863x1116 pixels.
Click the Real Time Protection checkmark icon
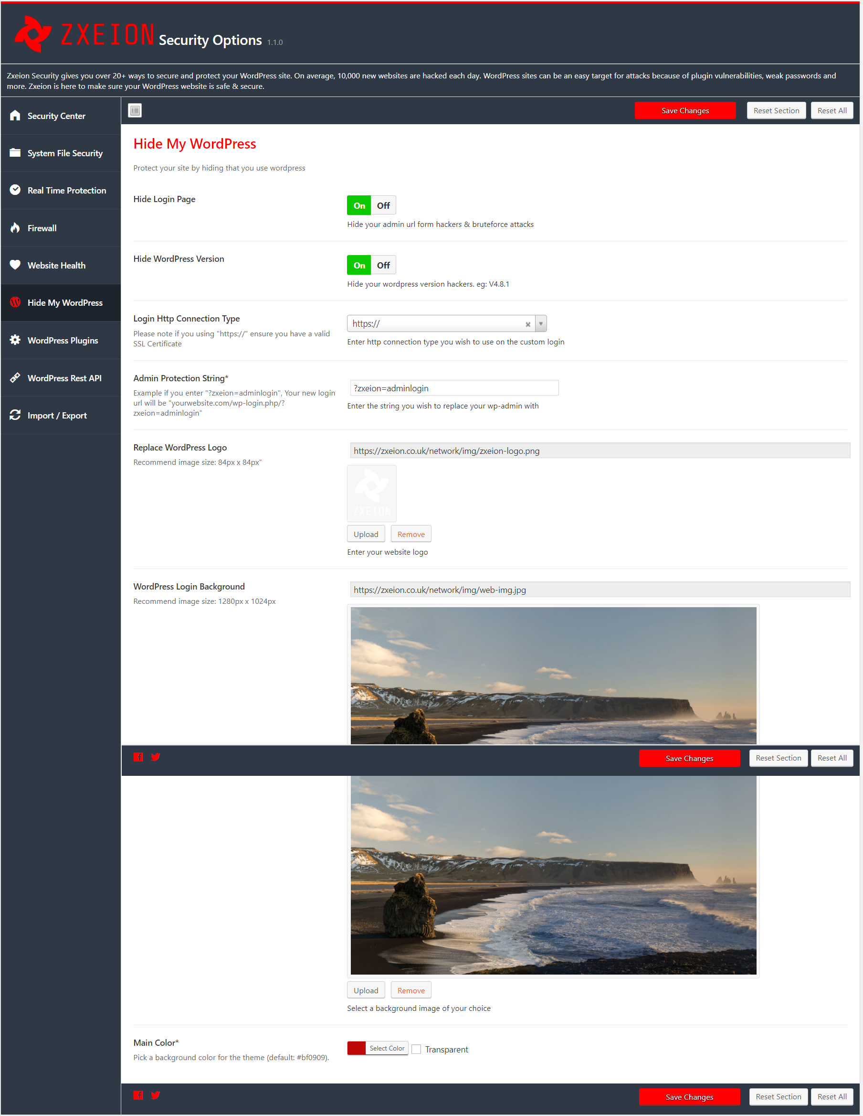click(15, 190)
